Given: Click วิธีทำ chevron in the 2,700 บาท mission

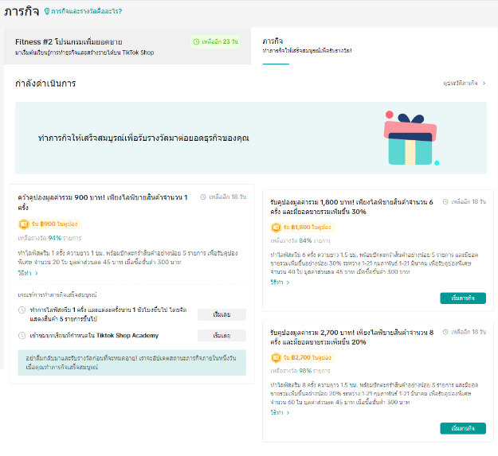Looking at the screenshot, I should tap(288, 412).
